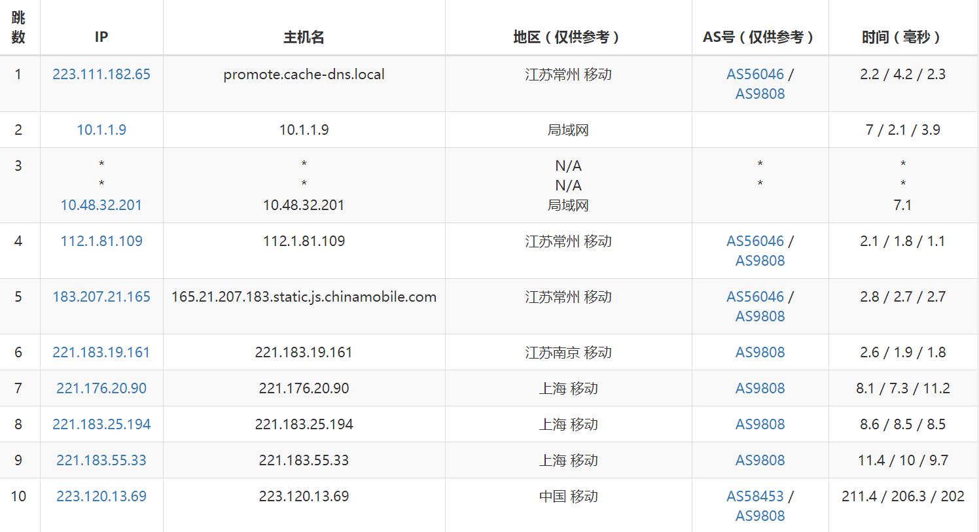979x532 pixels.
Task: Click region 江苏常州 移动 in hop 1 row
Action: [x=568, y=74]
